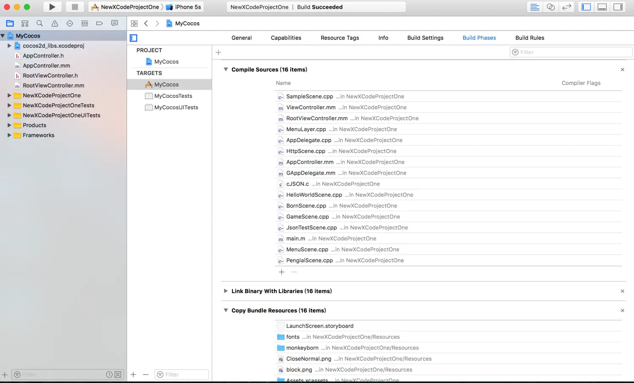Add a file to Compile Sources
Image resolution: width=634 pixels, height=383 pixels.
click(x=281, y=272)
